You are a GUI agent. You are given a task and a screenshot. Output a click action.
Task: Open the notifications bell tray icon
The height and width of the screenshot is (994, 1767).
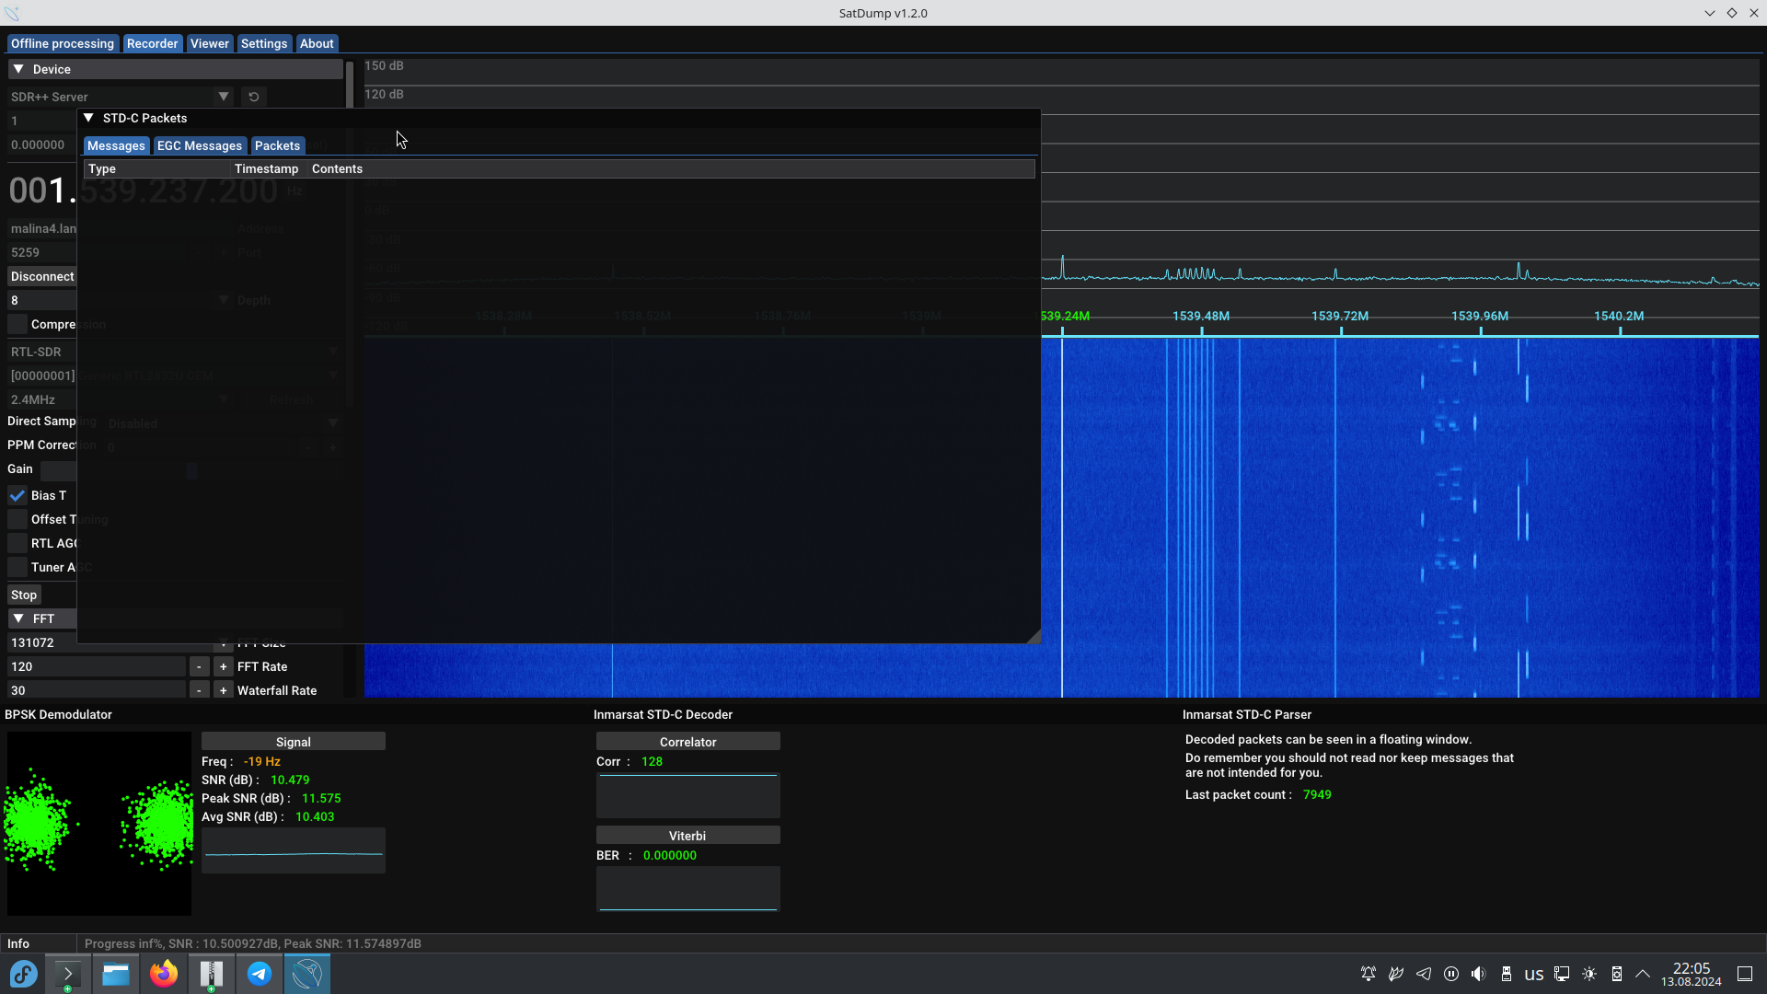tap(1369, 974)
